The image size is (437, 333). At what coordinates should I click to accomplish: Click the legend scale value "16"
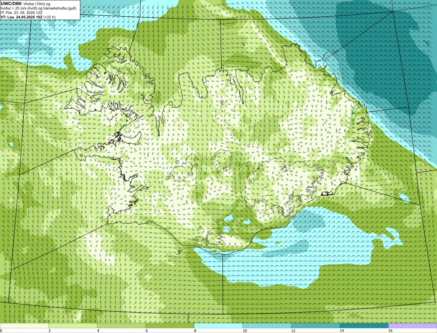(x=390, y=331)
